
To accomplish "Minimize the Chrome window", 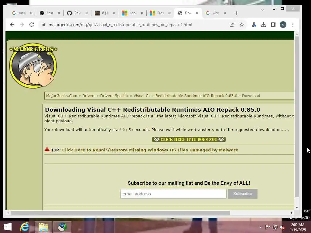I will coord(274,9).
